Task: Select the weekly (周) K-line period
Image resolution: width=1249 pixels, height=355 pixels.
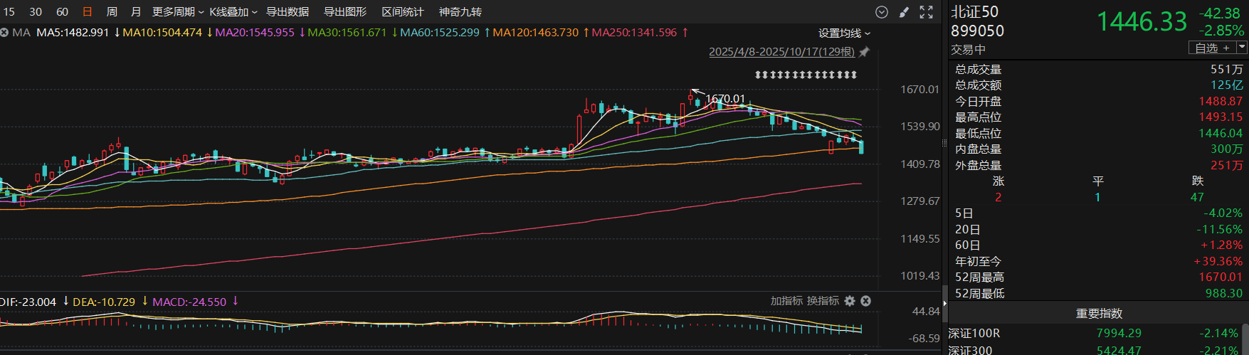Action: [x=112, y=12]
